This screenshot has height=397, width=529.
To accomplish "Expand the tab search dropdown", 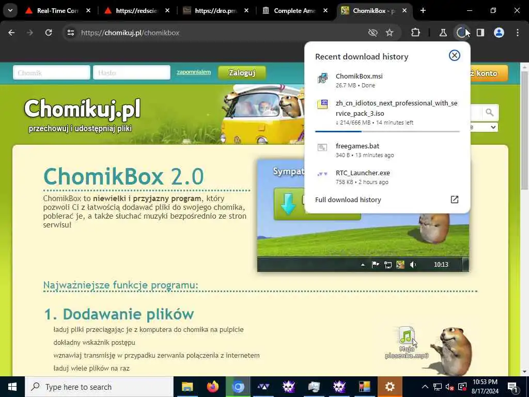I will click(x=10, y=10).
